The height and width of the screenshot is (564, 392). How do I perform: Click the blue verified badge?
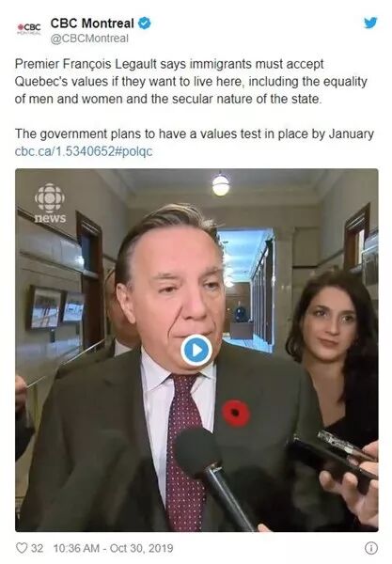(x=145, y=23)
